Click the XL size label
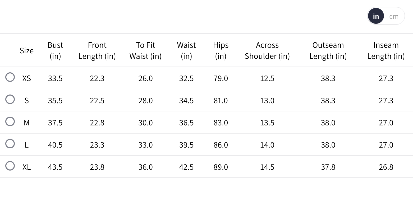The image size is (413, 198). click(x=27, y=167)
